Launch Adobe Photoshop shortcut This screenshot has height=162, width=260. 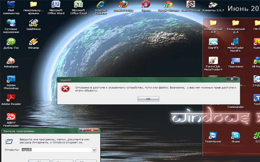click(x=11, y=82)
